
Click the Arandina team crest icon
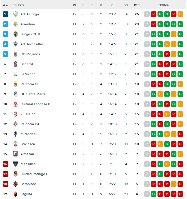15,24
